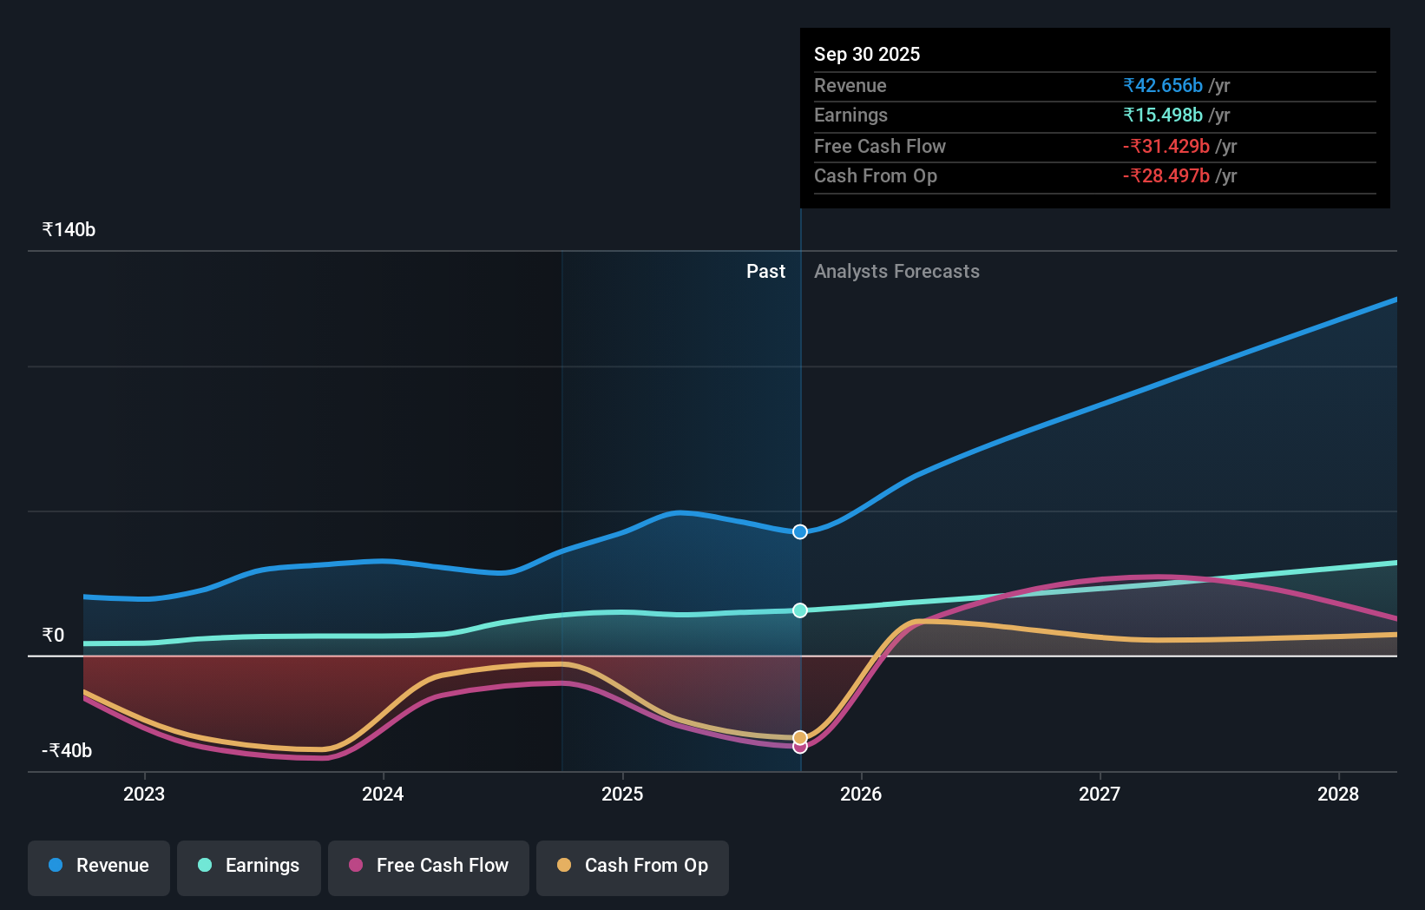Screen dimensions: 1425x910
Task: Select the Earnings data point marker on the chart
Action: point(799,610)
